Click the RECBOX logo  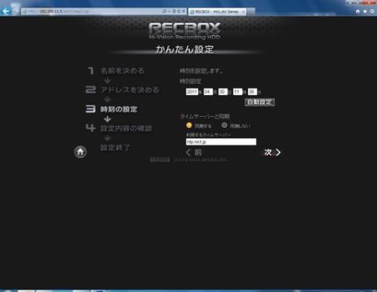pos(185,31)
